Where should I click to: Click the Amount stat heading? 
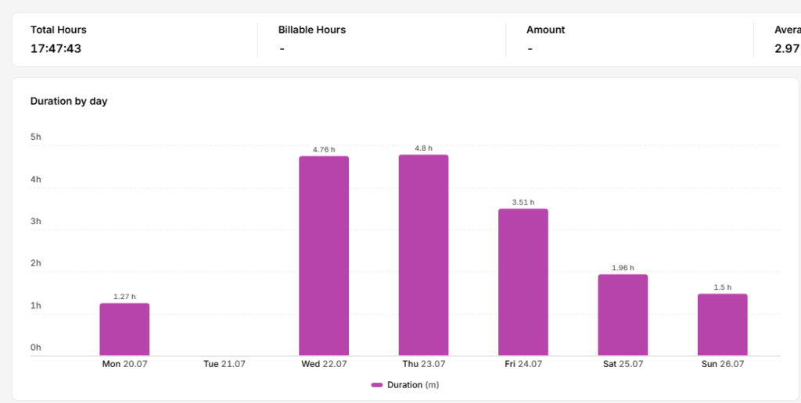pyautogui.click(x=545, y=30)
